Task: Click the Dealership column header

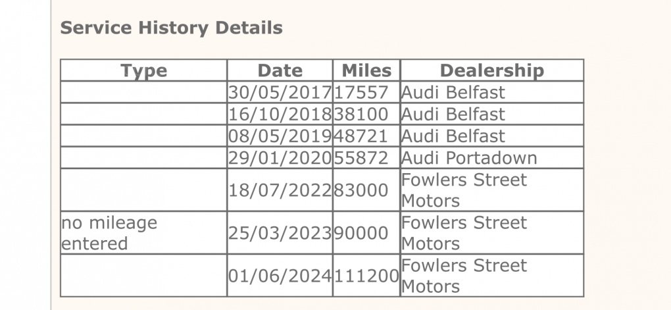Action: click(x=491, y=71)
